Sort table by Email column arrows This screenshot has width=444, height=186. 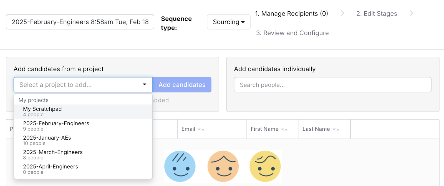201,129
